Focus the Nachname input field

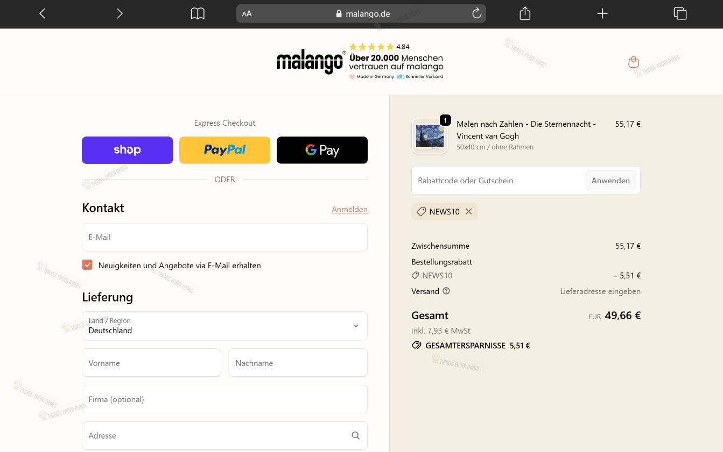[x=298, y=363]
